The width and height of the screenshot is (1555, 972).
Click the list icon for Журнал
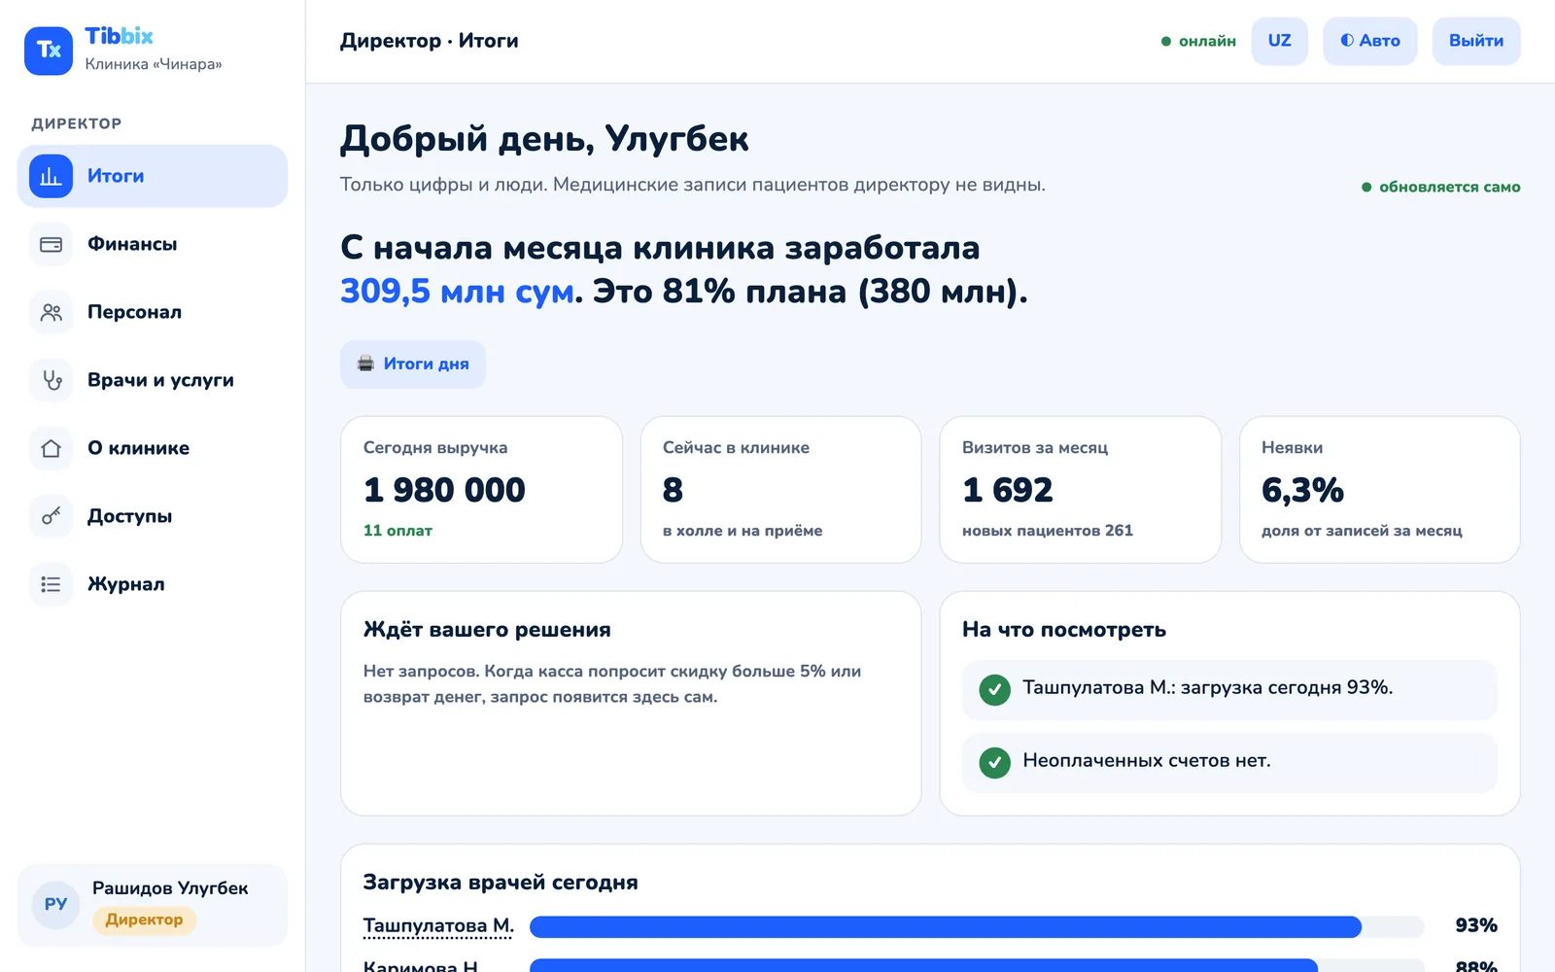51,584
